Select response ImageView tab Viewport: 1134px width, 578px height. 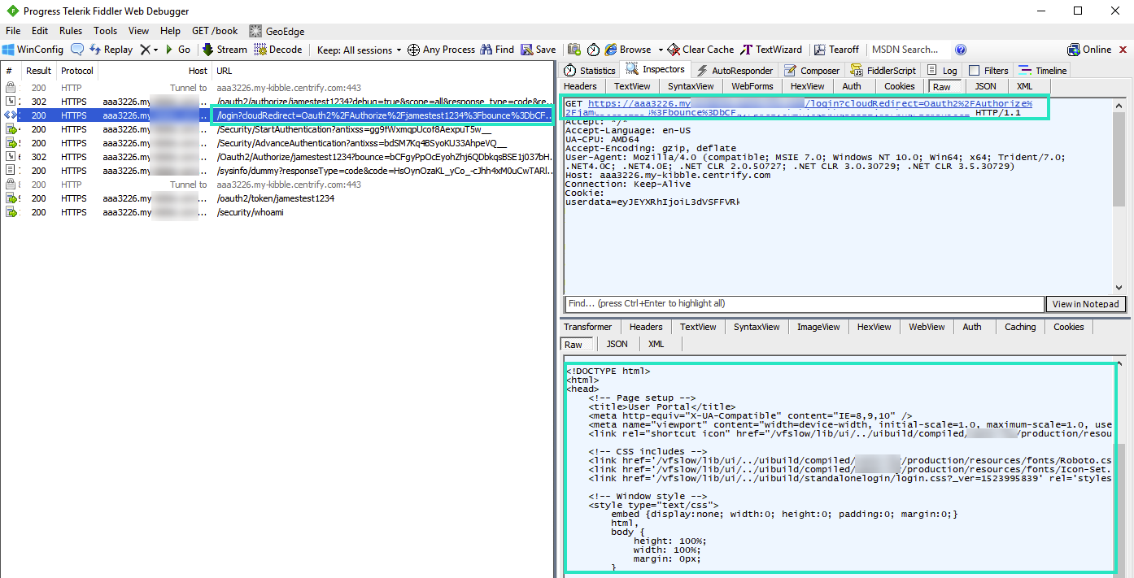tap(818, 327)
